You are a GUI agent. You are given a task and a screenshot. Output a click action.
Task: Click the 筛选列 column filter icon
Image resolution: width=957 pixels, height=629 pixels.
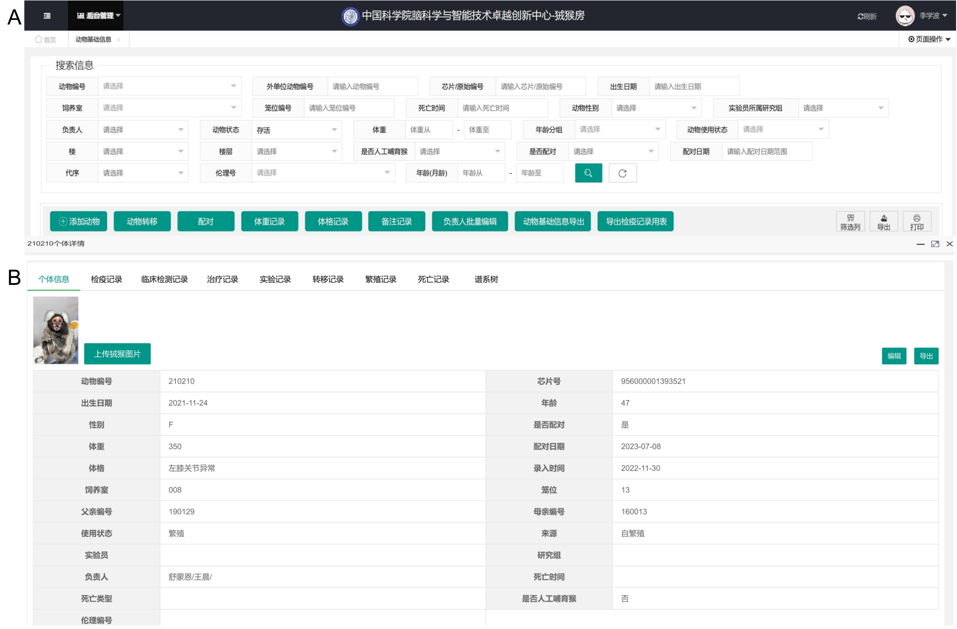pos(850,222)
